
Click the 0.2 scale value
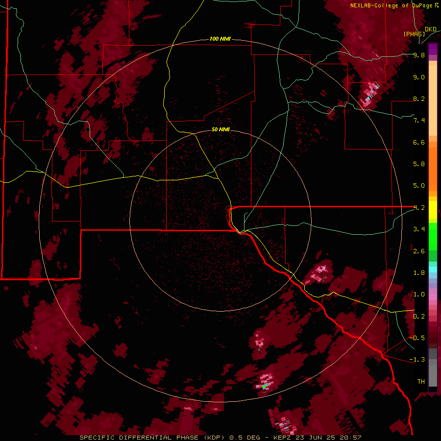point(419,317)
